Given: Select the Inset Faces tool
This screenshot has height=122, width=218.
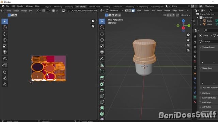Looking at the screenshot, I should pyautogui.click(x=102, y=84).
